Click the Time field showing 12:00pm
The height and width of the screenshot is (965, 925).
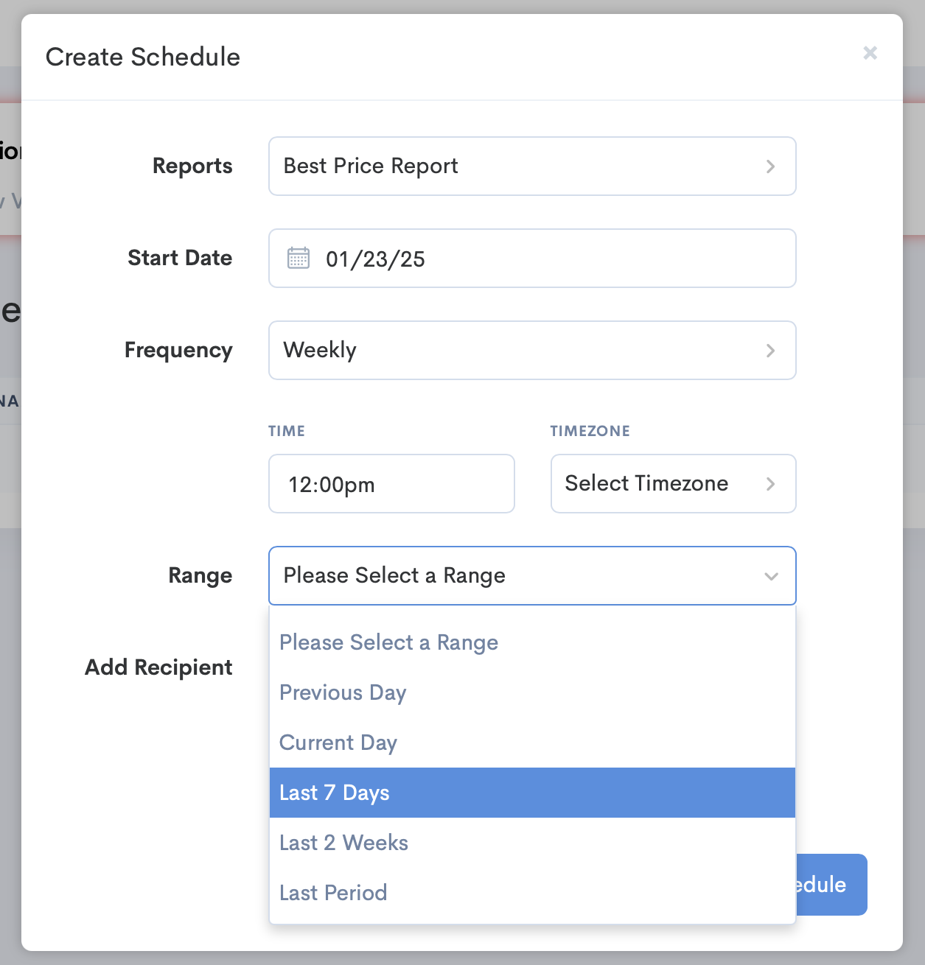(x=391, y=484)
